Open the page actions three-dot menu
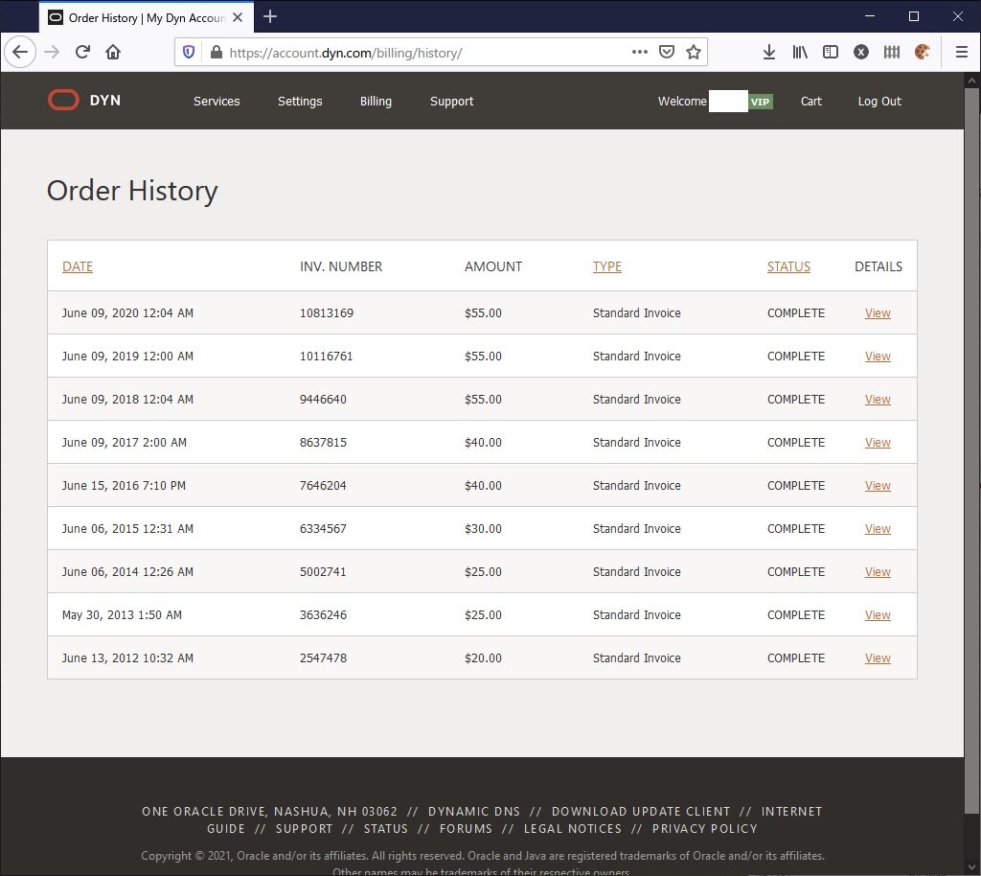 (639, 52)
